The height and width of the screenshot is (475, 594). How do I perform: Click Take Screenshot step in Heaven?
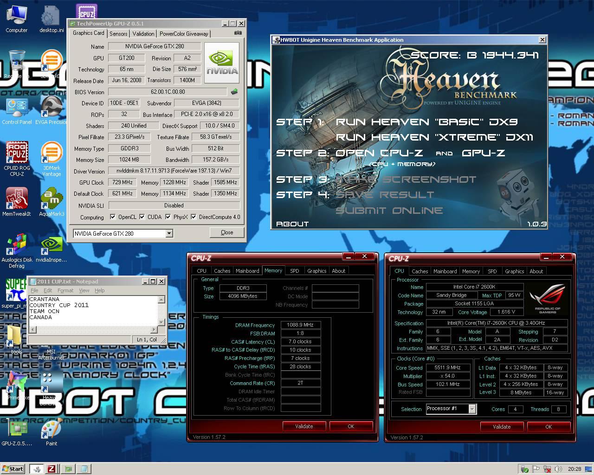coord(406,180)
